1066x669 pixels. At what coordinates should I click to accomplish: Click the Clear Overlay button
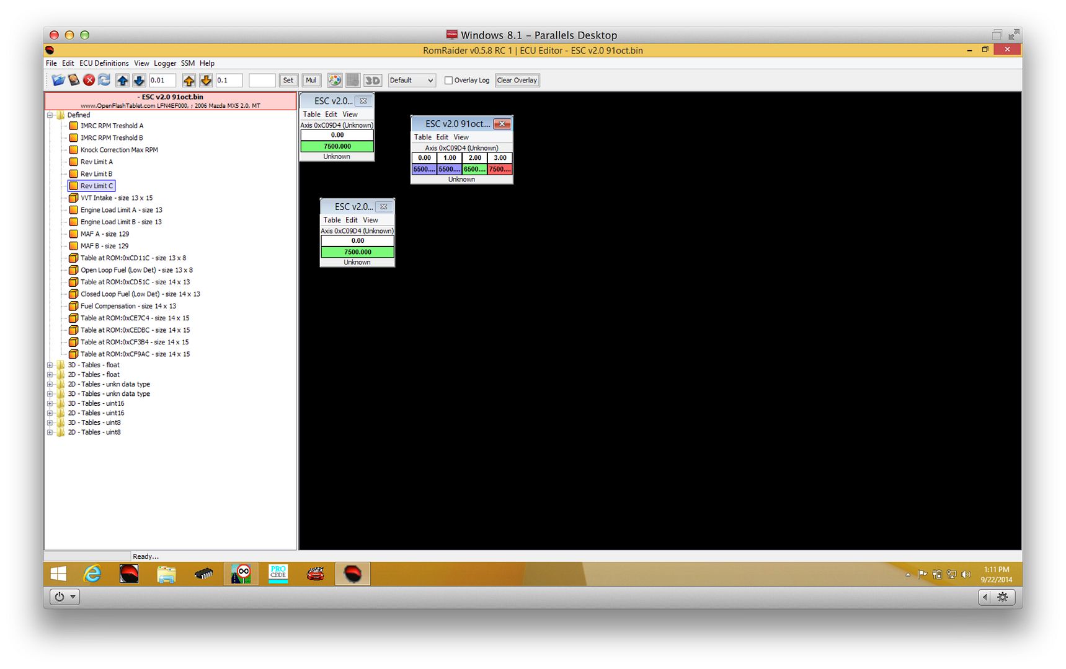click(x=517, y=80)
